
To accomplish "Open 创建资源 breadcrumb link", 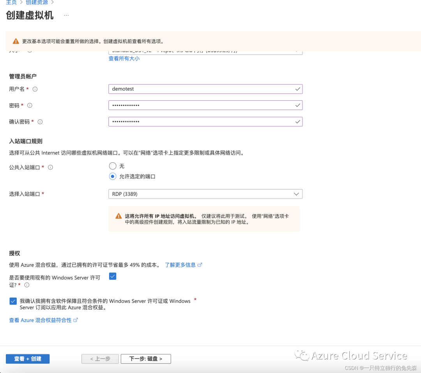I will pos(37,2).
